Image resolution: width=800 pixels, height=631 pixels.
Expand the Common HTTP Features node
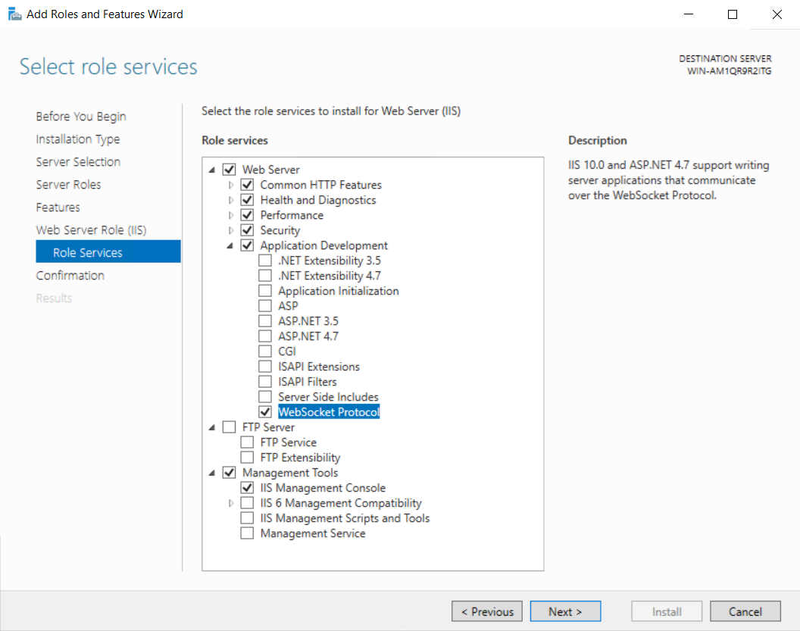click(x=232, y=185)
